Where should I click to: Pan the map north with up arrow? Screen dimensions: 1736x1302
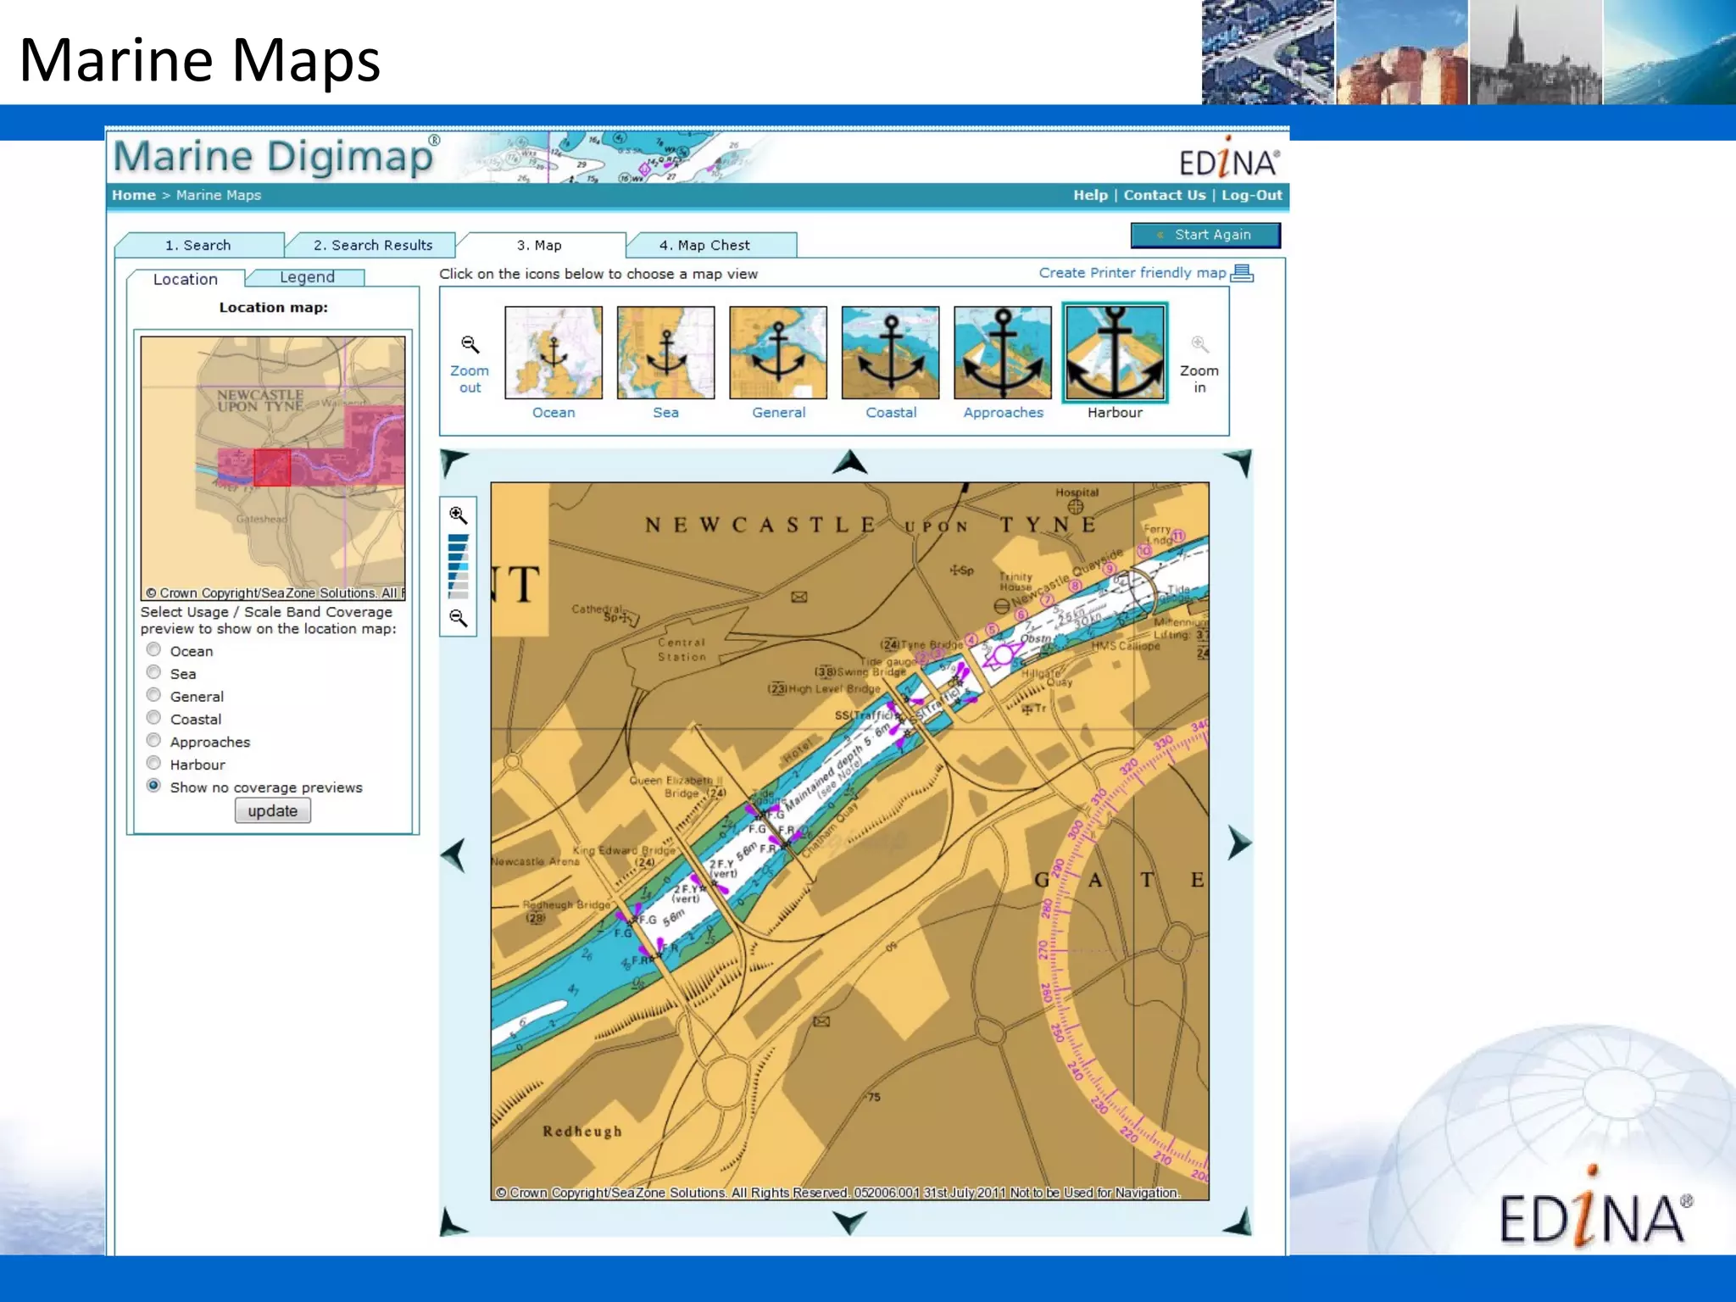(x=849, y=463)
